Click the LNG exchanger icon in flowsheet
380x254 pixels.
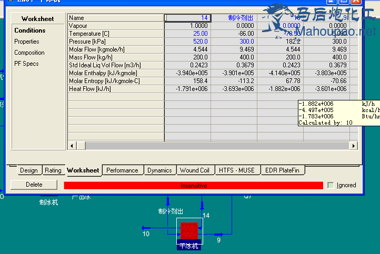click(x=189, y=230)
